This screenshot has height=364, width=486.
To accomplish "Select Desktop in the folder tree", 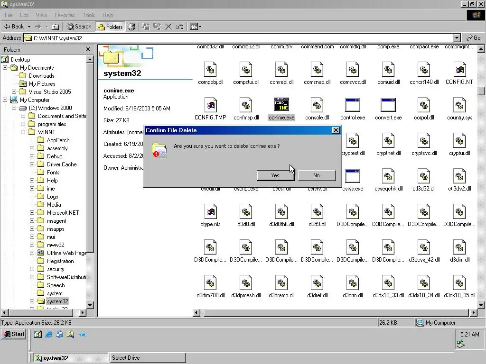I will 20,59.
